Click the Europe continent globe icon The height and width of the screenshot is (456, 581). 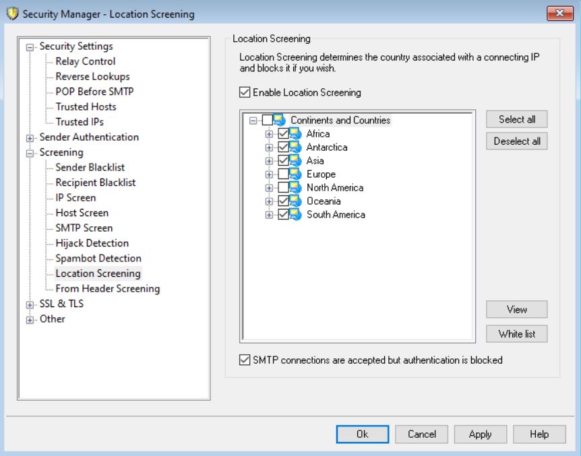295,174
